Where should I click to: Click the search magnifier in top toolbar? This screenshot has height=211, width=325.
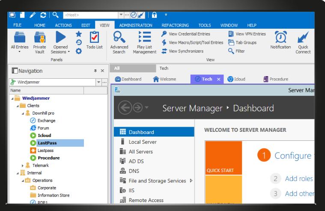tap(55, 15)
